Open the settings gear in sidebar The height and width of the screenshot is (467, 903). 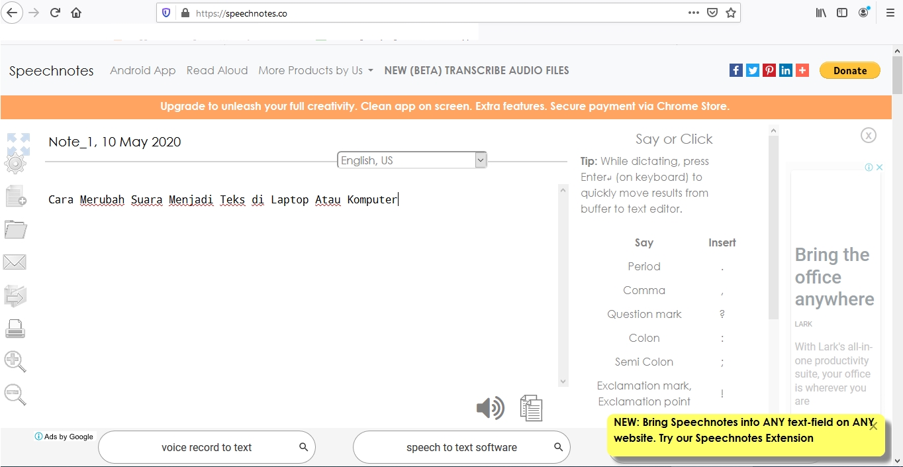point(15,163)
